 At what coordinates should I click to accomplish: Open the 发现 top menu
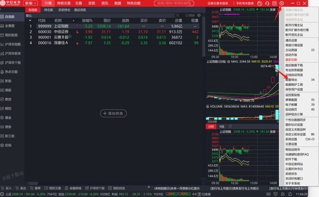[91, 3]
